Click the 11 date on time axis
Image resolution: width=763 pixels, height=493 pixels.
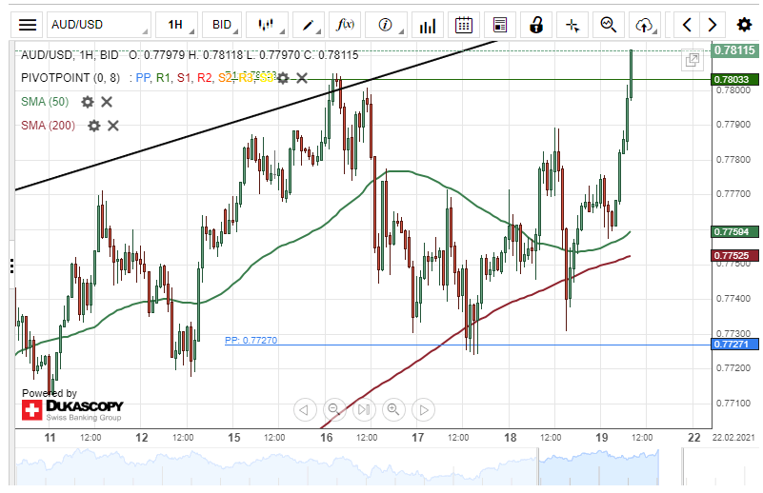click(50, 438)
